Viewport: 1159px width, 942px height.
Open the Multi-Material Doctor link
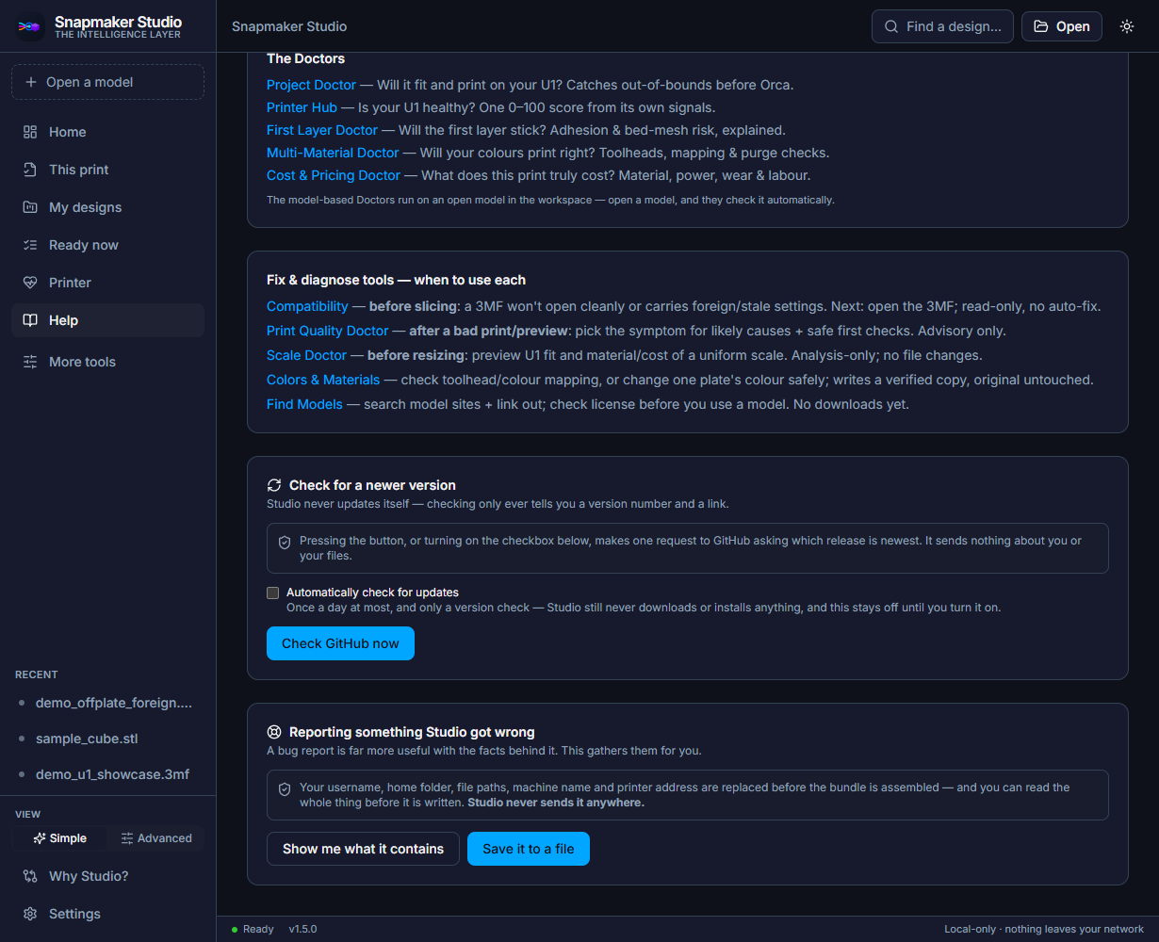coord(333,153)
